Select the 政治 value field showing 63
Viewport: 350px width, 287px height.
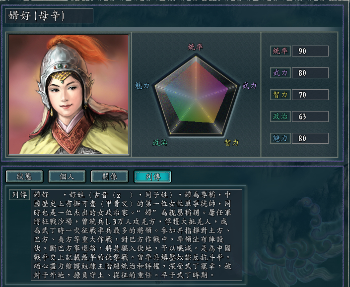click(x=310, y=116)
